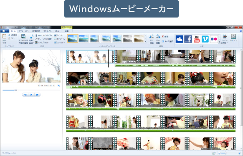
Task: Step to previous frame
Action: [25, 95]
